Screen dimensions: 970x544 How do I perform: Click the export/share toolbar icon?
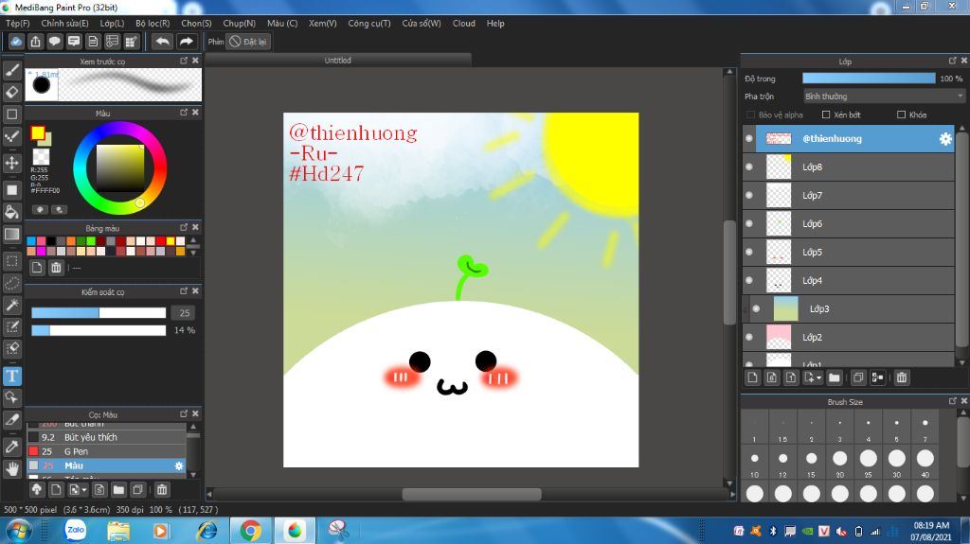point(35,42)
